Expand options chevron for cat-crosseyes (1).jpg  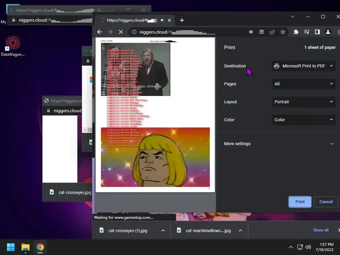tap(163, 230)
